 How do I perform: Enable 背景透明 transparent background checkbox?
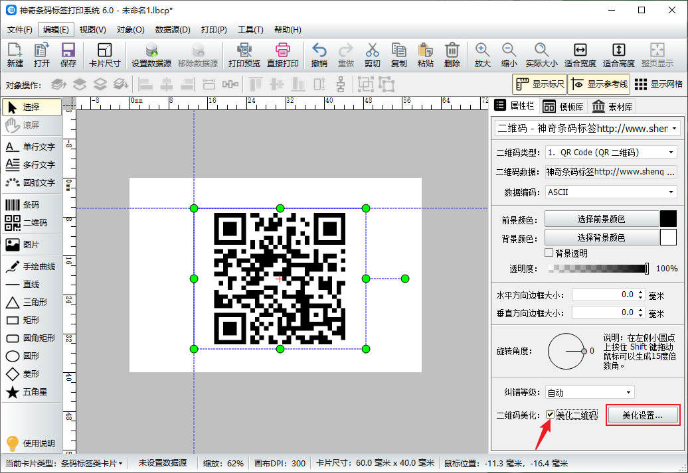coord(549,253)
